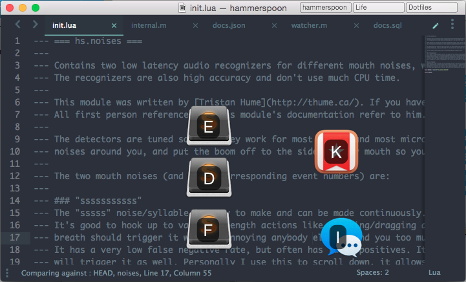This screenshot has height=282, width=466.
Task: Go back using the left arrow
Action: pos(18,25)
